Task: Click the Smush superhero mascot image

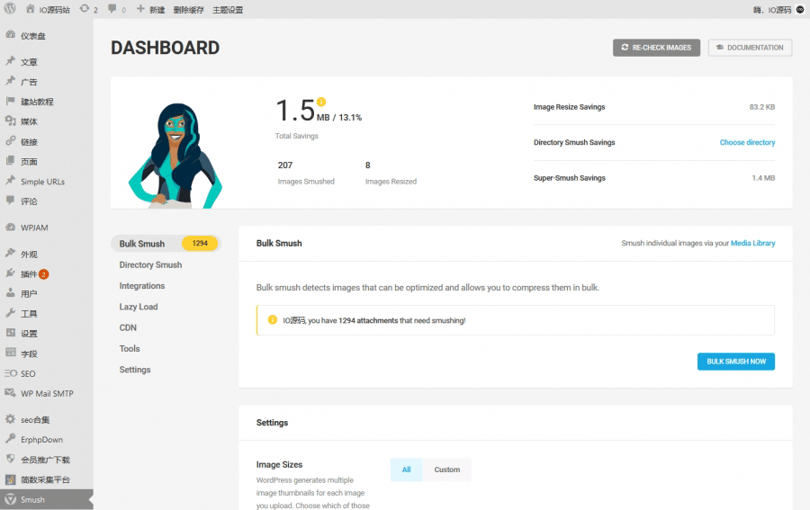Action: tap(175, 156)
